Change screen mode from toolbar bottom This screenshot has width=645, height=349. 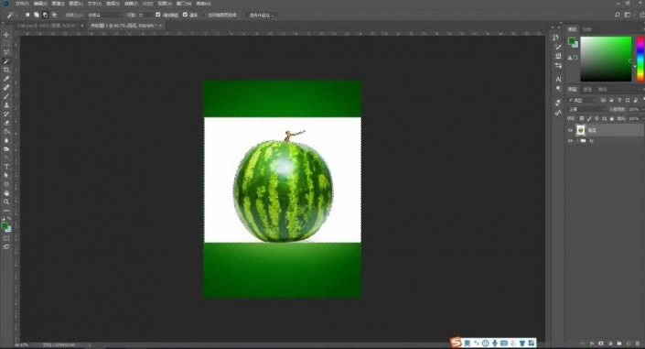tap(6, 246)
